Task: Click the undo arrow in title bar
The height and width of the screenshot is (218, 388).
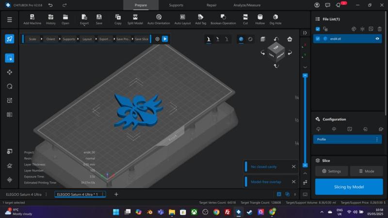Action: (x=50, y=5)
